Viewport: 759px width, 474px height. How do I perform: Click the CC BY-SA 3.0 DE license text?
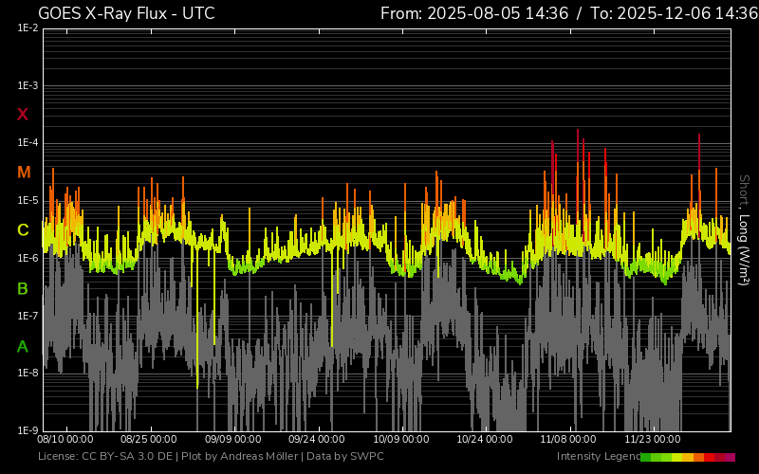click(x=125, y=457)
